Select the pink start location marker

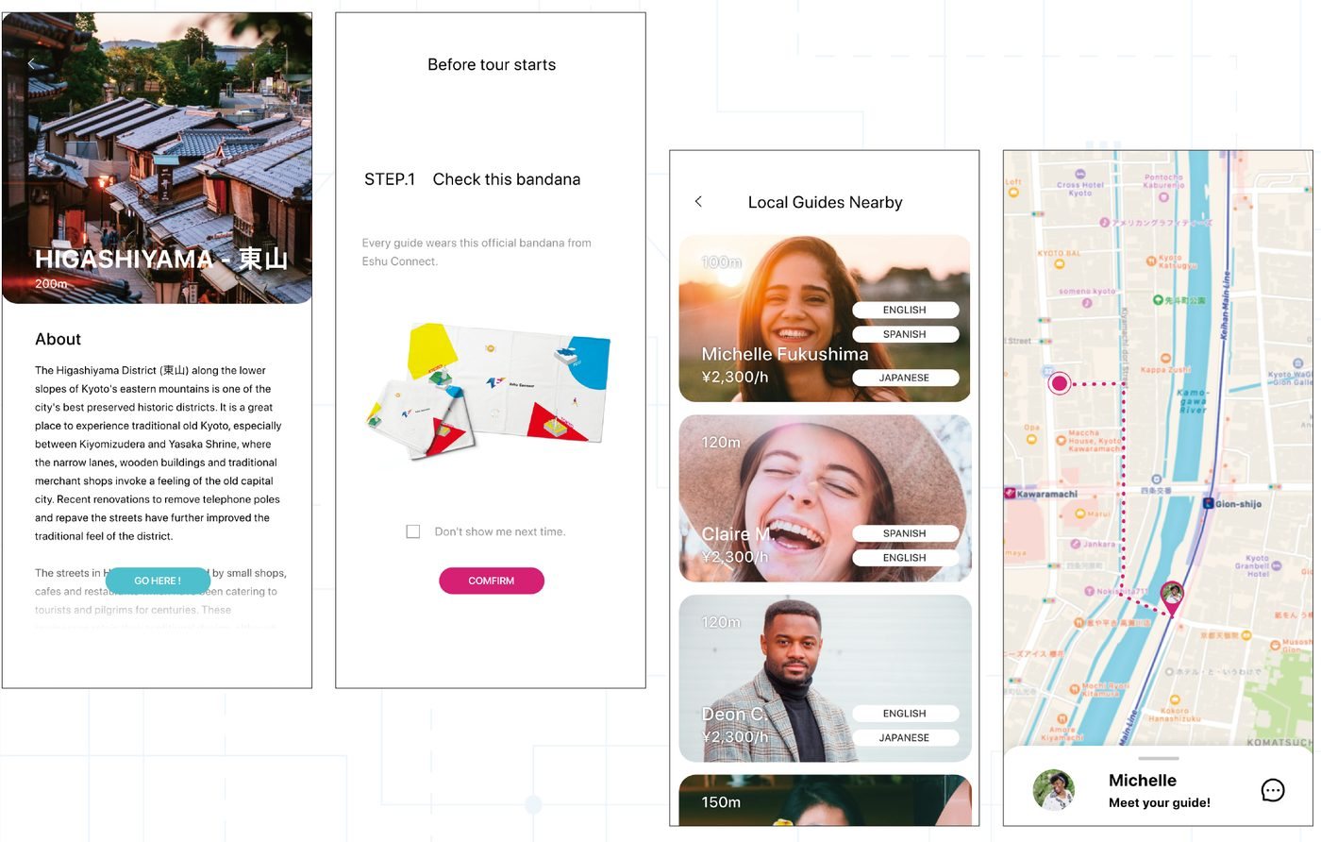1060,383
